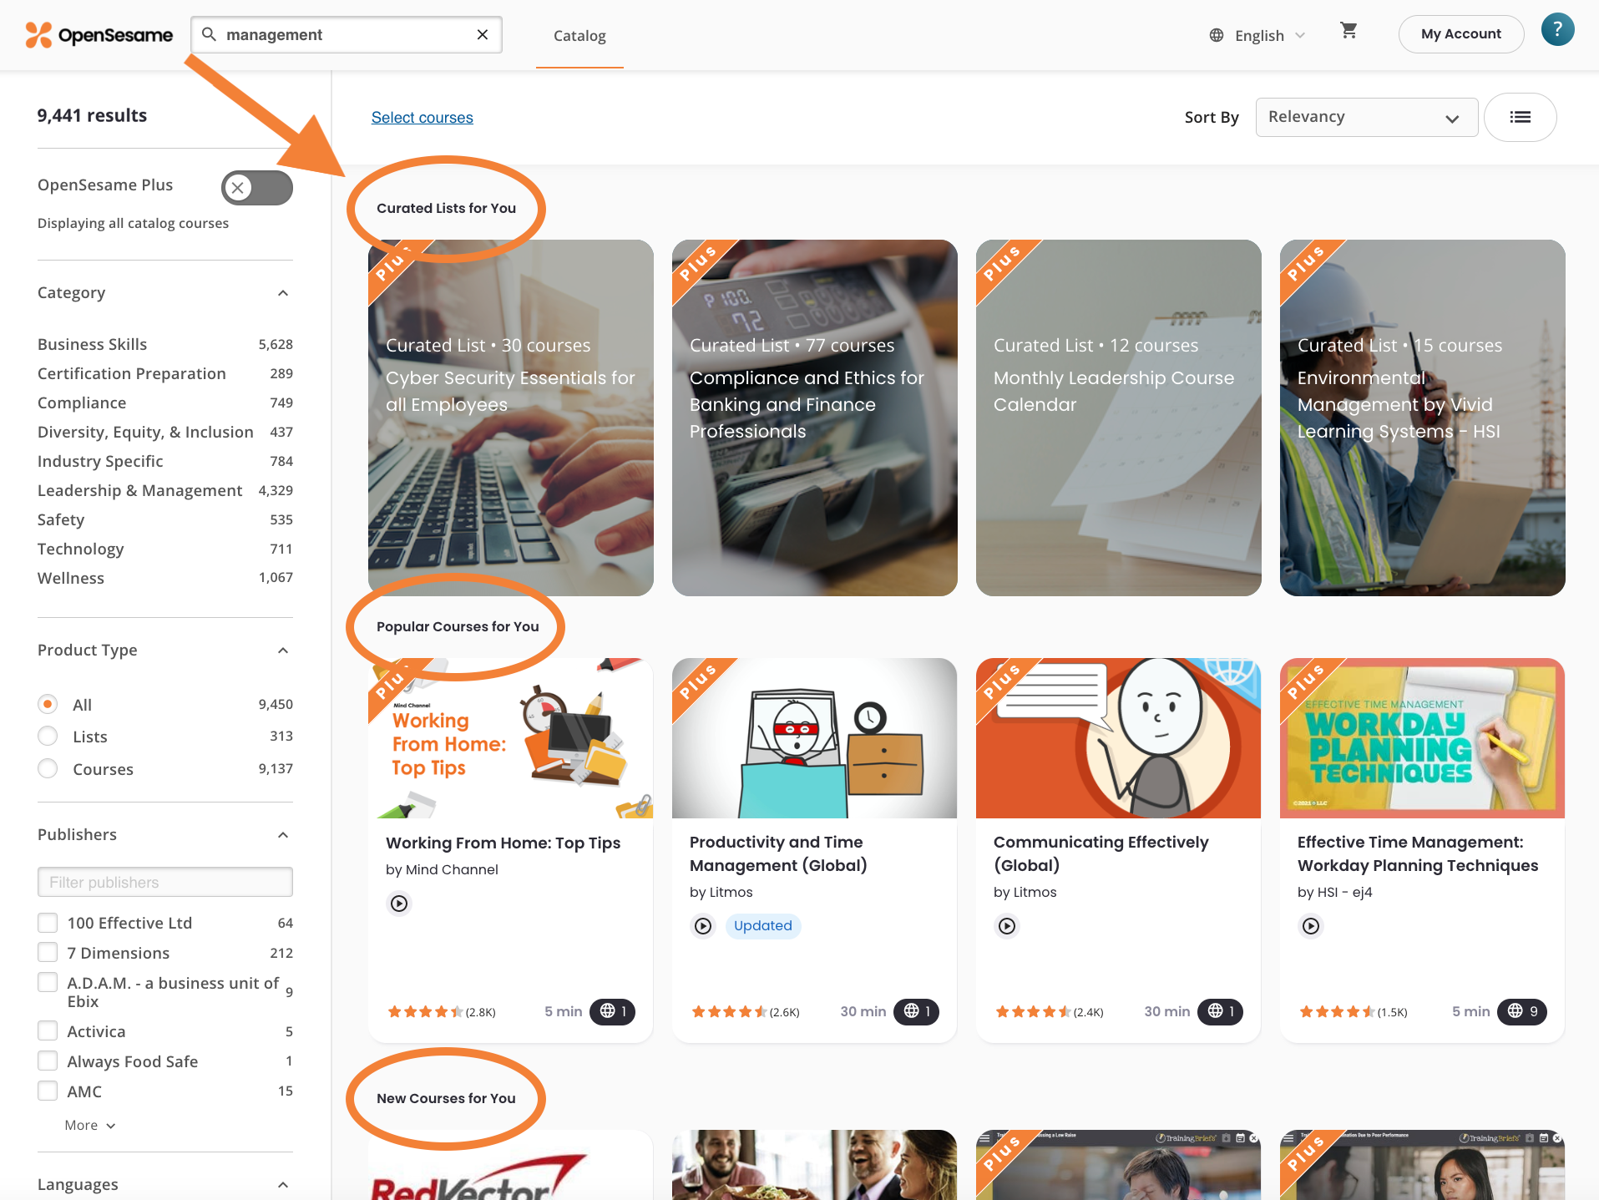Collapse the Category section
The height and width of the screenshot is (1200, 1599).
pos(283,293)
